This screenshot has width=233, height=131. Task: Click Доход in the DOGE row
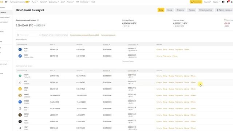tap(187, 95)
